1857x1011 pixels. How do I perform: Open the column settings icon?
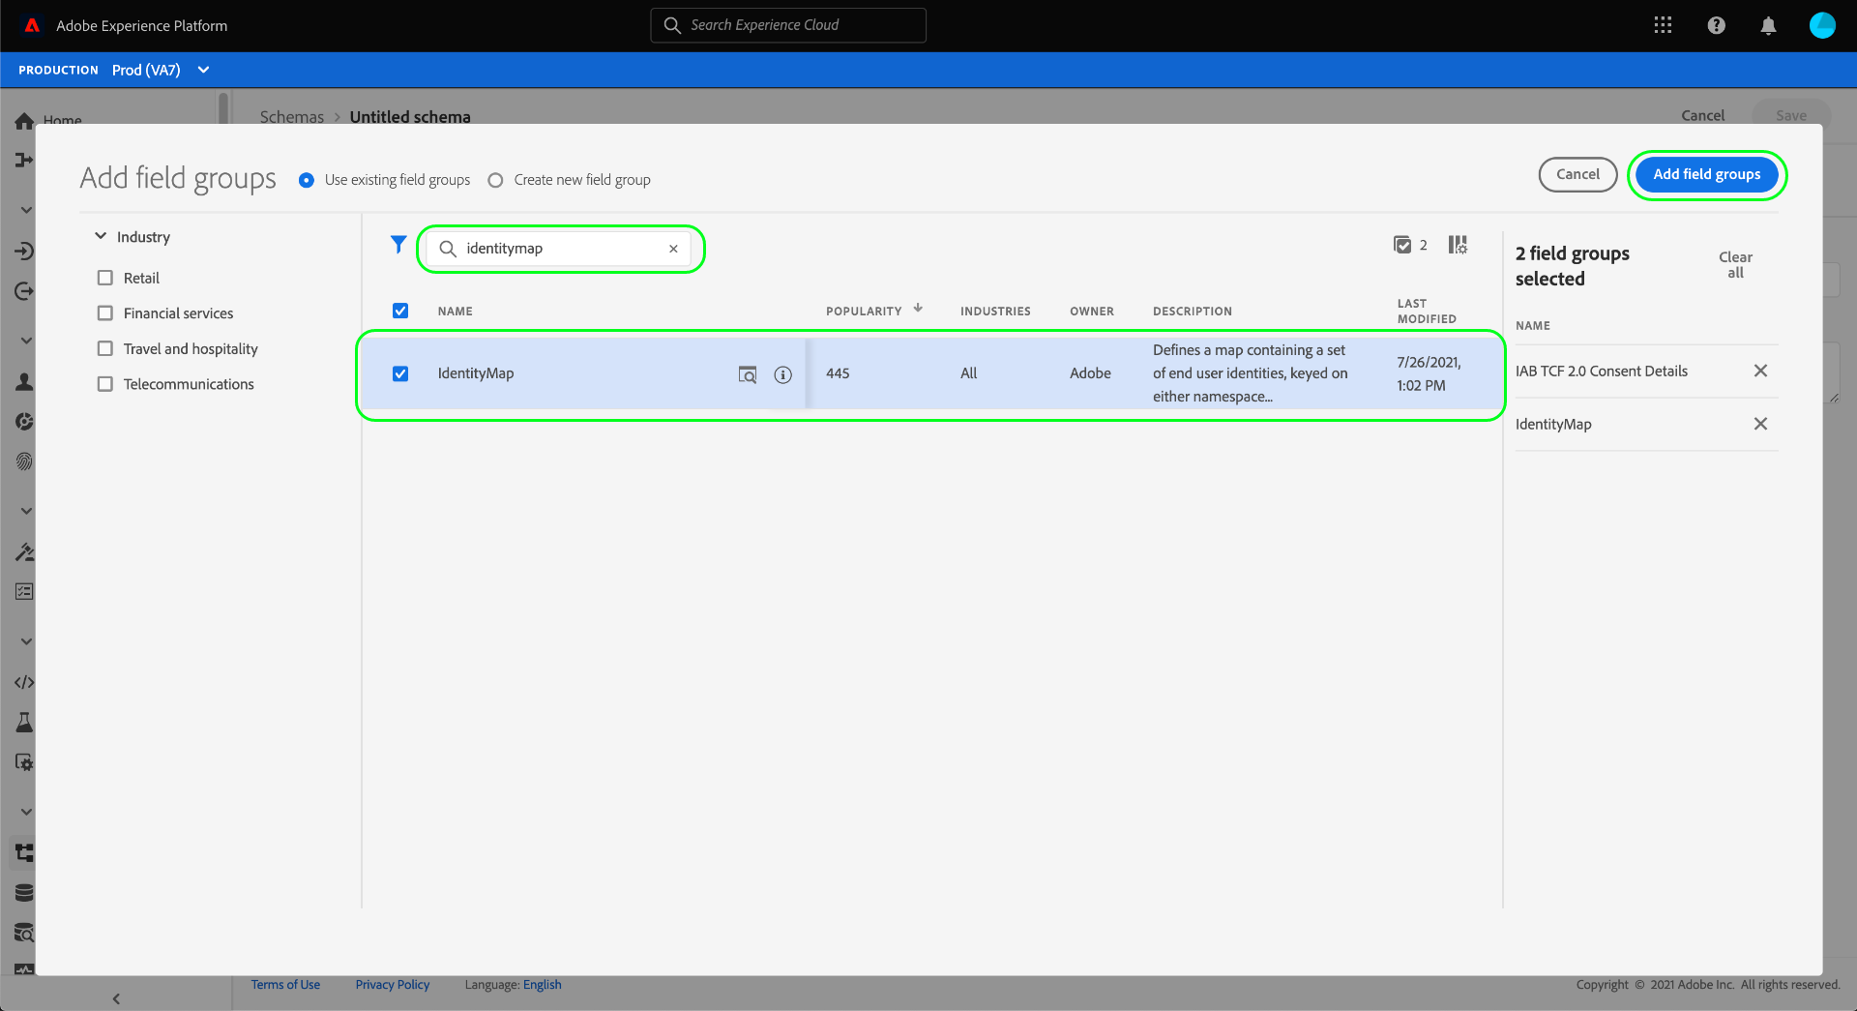point(1458,245)
